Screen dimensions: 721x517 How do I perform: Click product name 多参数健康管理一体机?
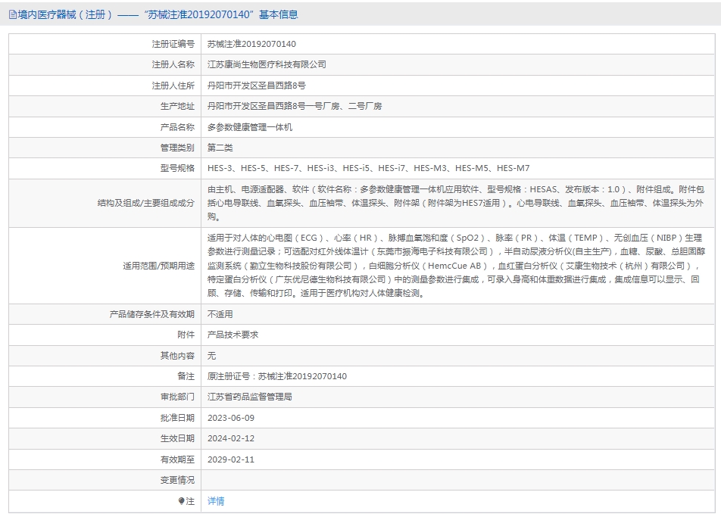pyautogui.click(x=250, y=127)
